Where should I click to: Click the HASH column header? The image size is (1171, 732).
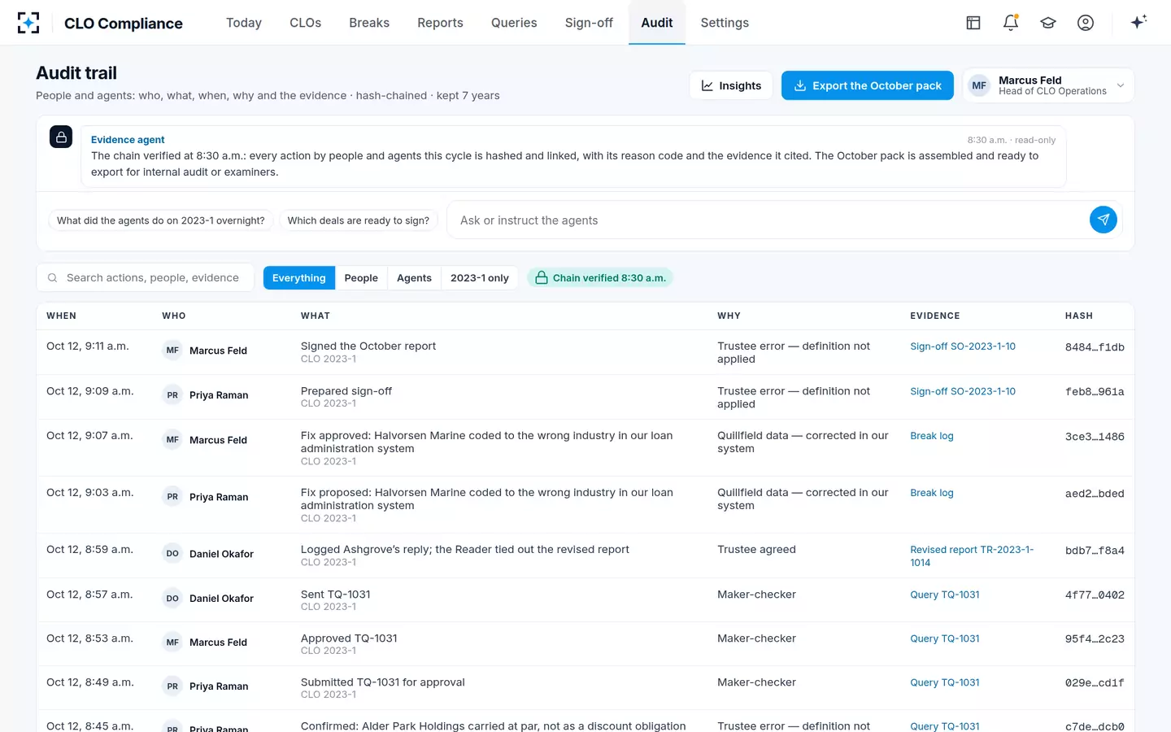pyautogui.click(x=1079, y=316)
